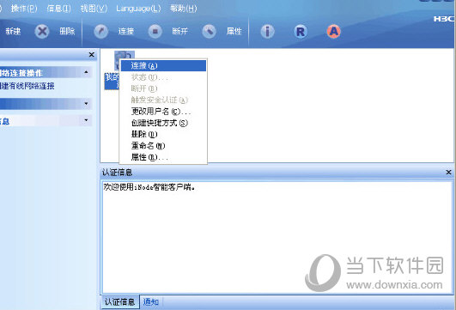This screenshot has height=310, width=456.
Task: Collapse the 网络连接操作 section
Action: (86, 72)
